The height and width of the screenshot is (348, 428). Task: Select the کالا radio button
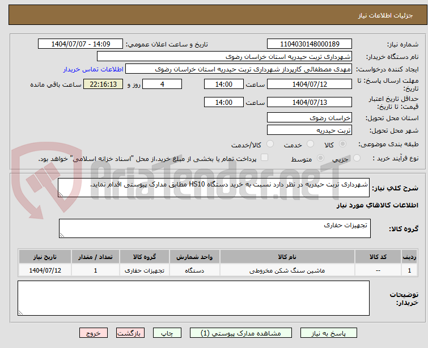pos(342,144)
